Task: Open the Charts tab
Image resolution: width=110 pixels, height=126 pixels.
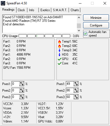Action: coord(75,10)
